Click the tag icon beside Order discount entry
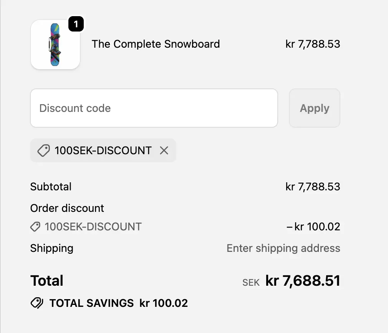Screen dimensions: 388x333 35,226
